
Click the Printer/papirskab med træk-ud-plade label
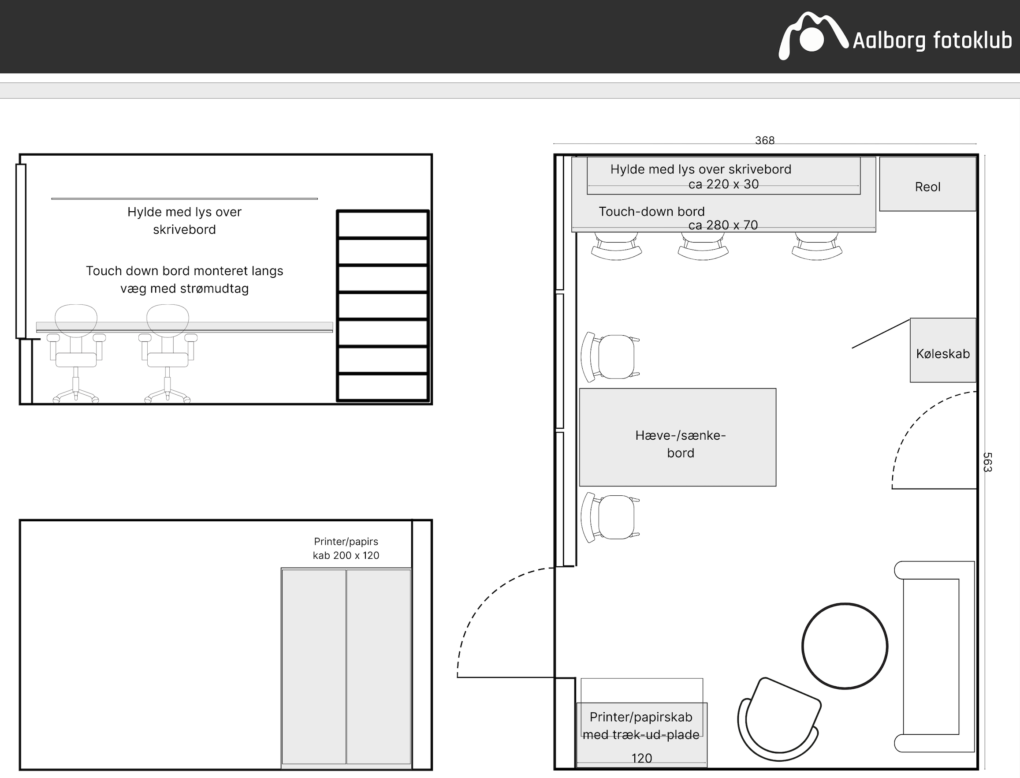pyautogui.click(x=641, y=726)
